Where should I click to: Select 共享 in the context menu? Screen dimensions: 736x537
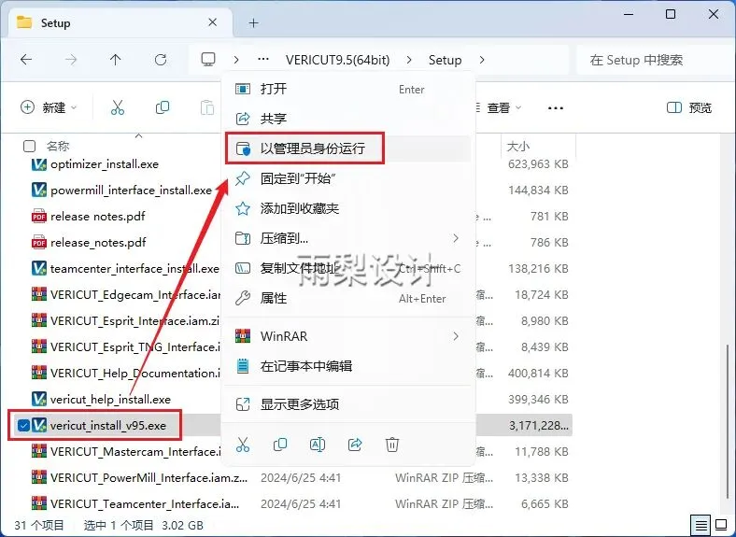347,119
